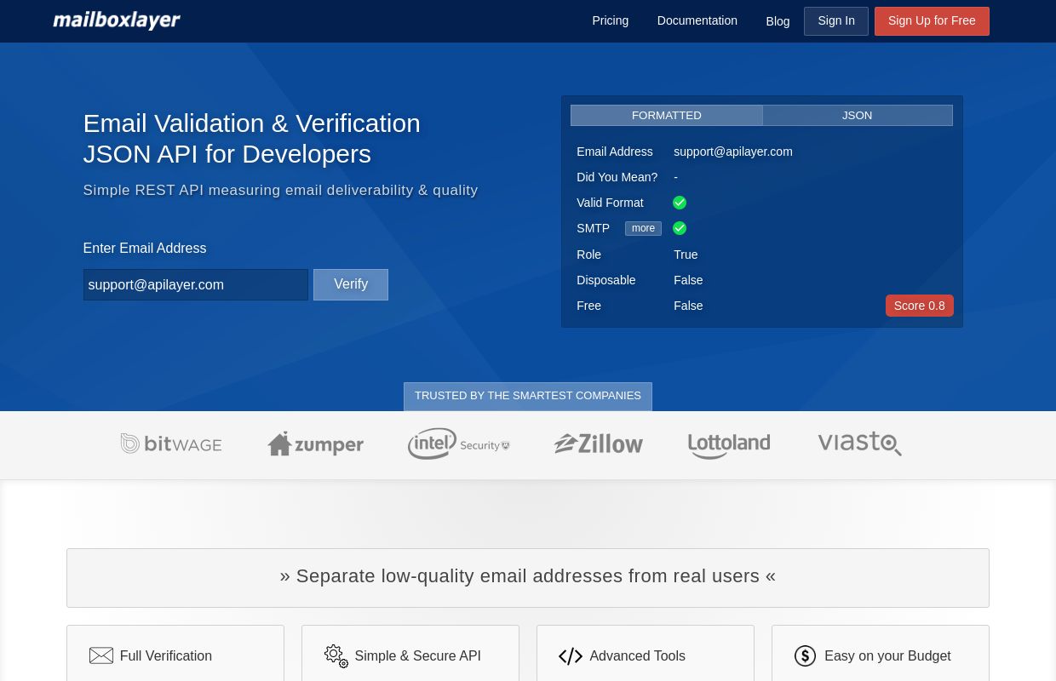
Task: Click the Verify button
Action: click(351, 284)
